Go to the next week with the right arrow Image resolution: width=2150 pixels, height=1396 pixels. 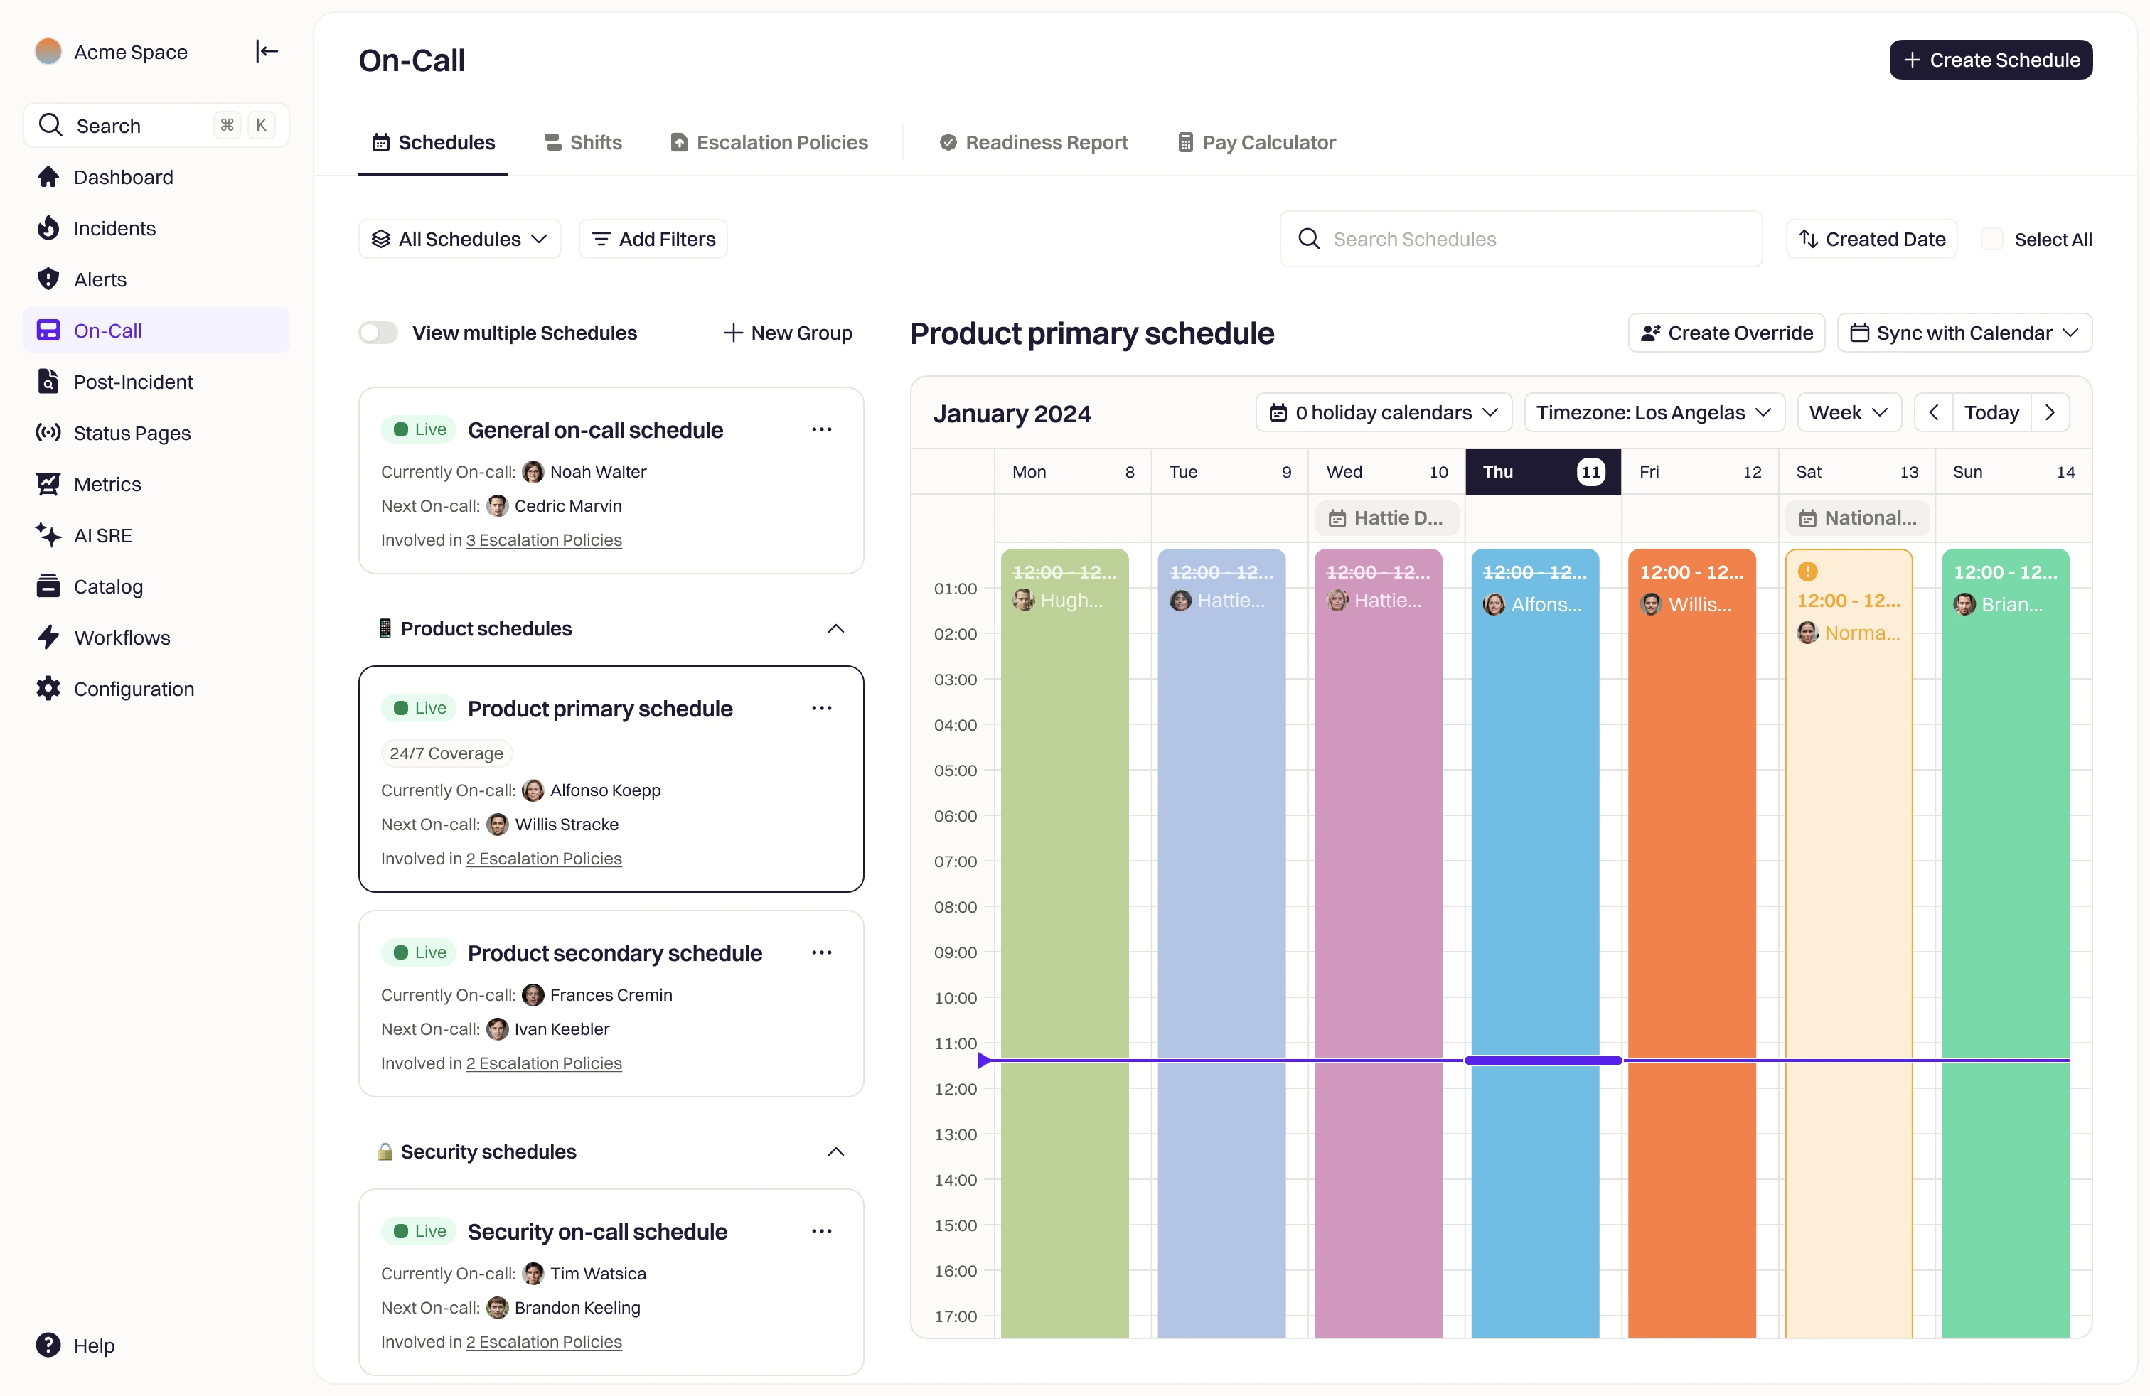coord(2050,413)
